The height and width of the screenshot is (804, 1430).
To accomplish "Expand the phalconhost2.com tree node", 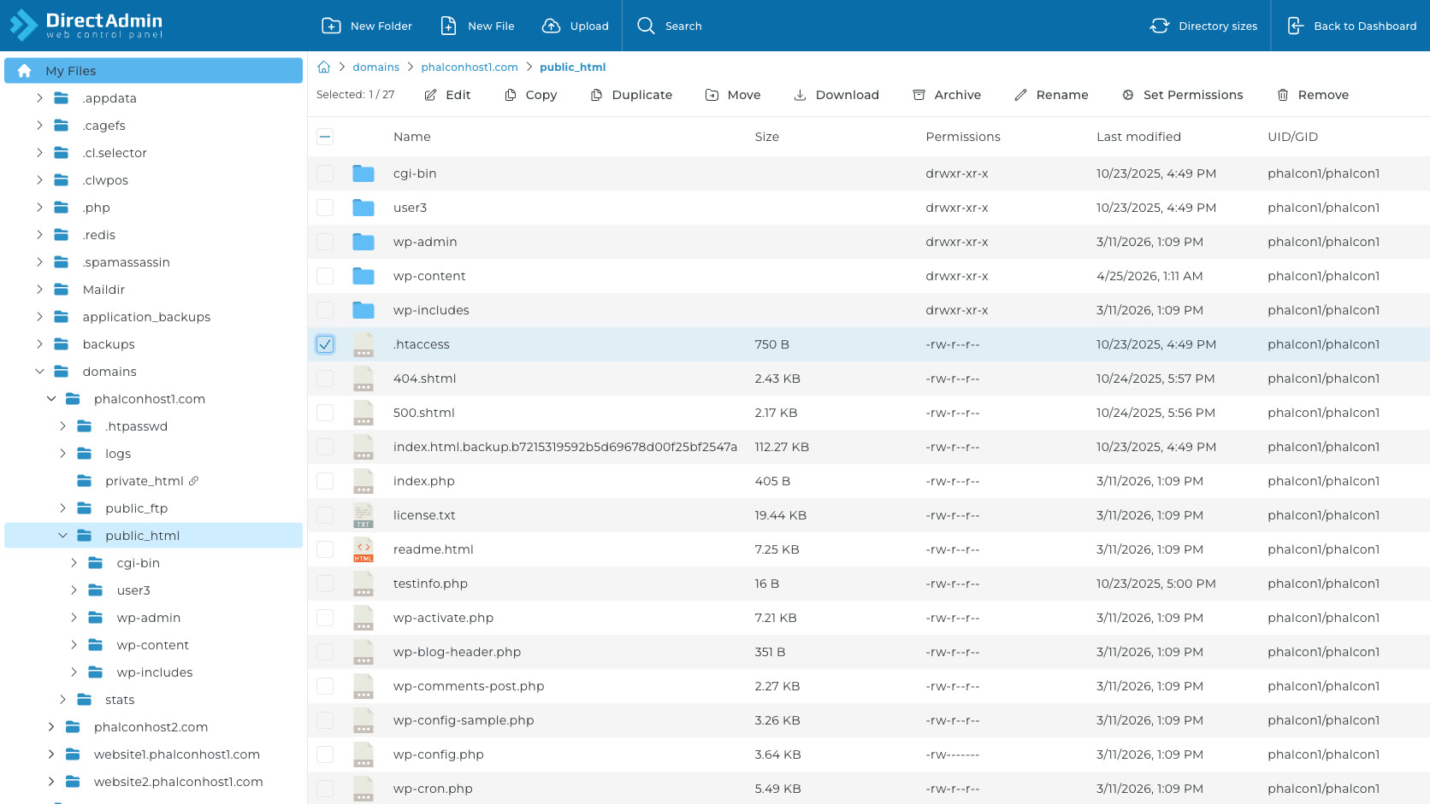I will 51,727.
